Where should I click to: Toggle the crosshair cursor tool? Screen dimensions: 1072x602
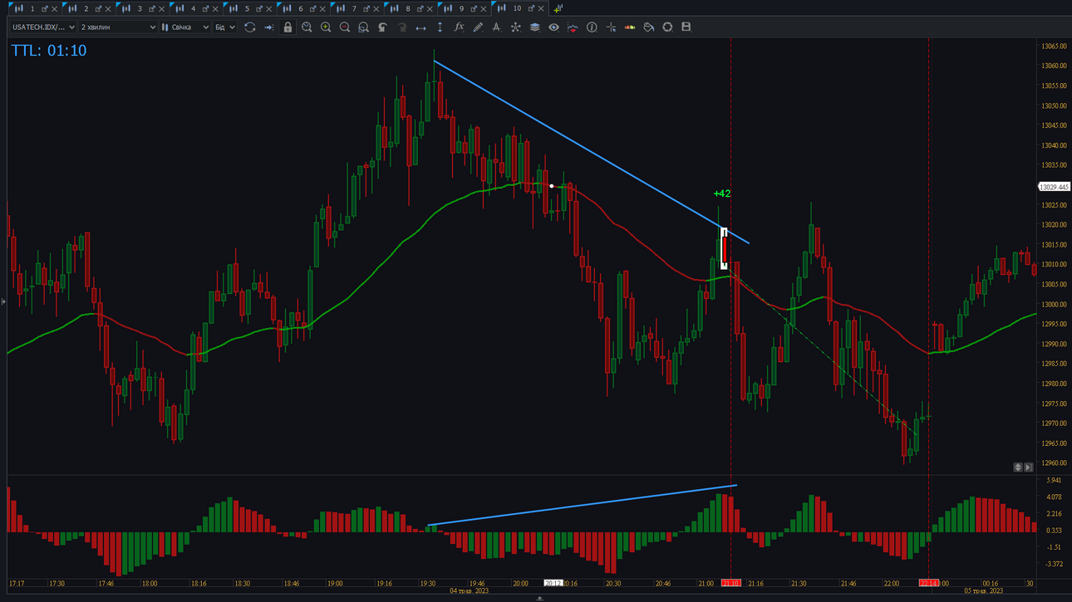(611, 27)
